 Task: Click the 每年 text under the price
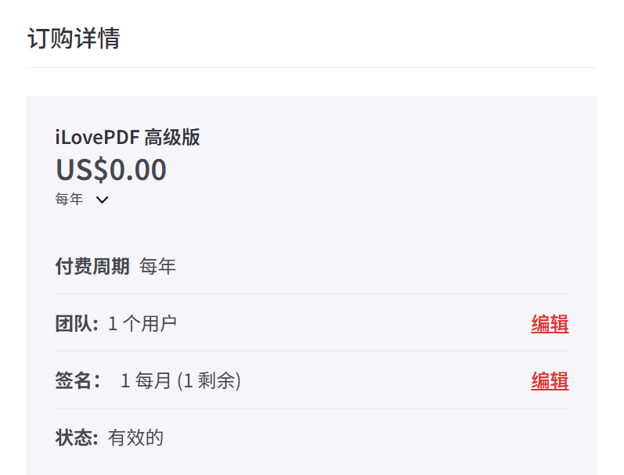coord(69,200)
